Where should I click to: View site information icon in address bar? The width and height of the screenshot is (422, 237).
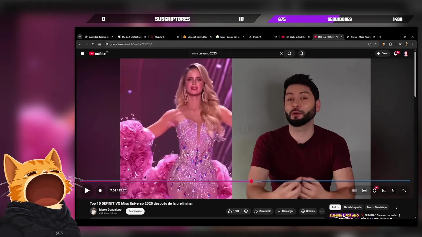point(107,44)
